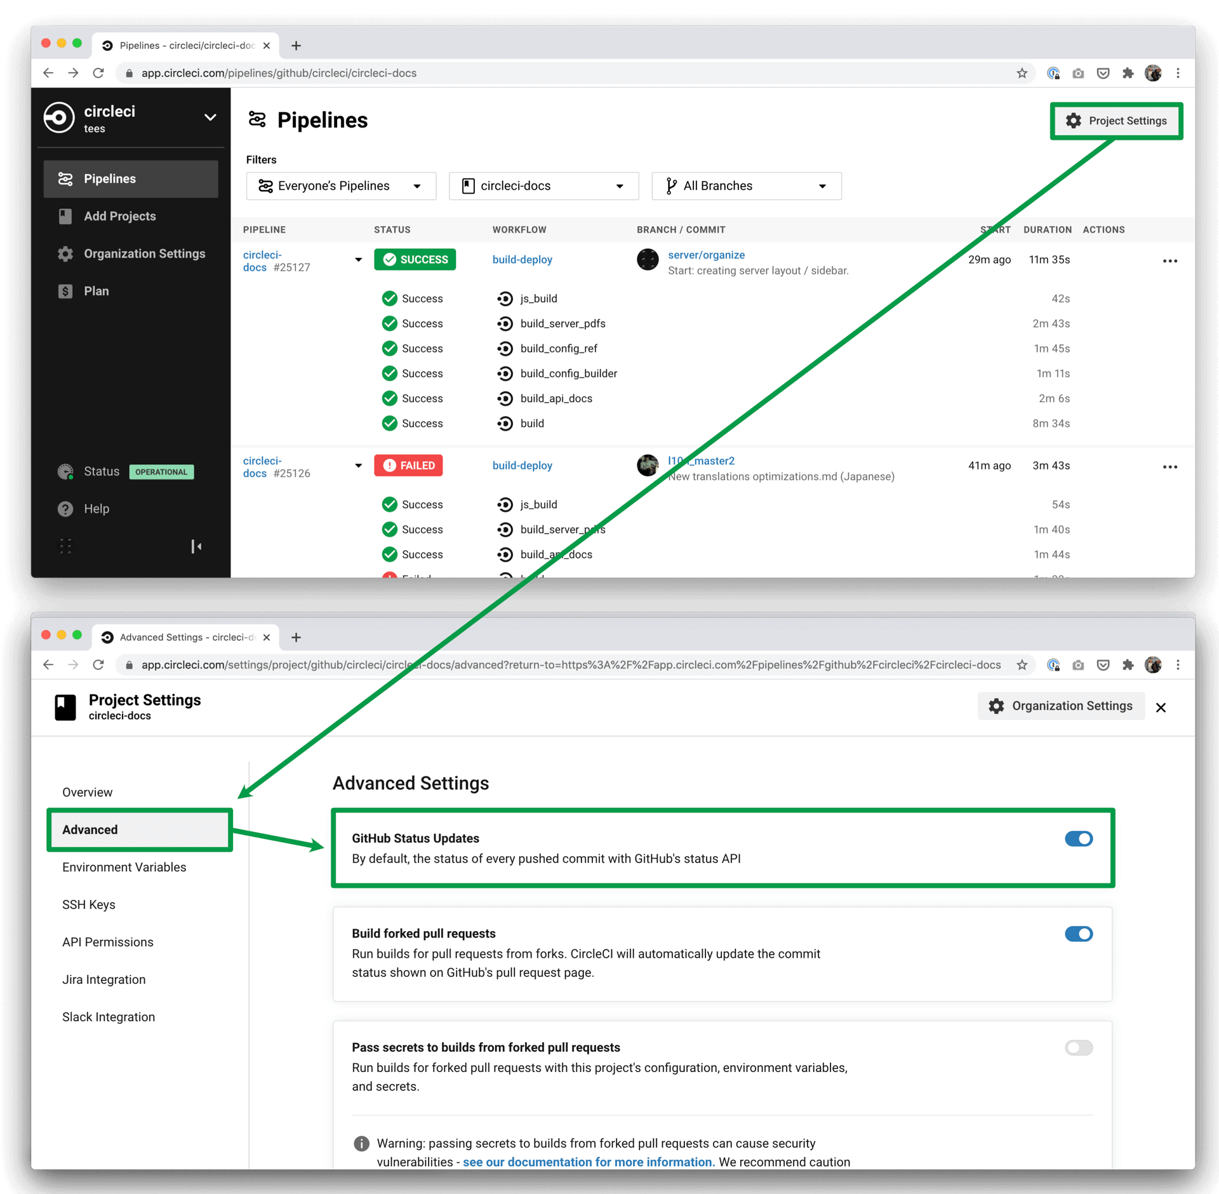The height and width of the screenshot is (1194, 1219).
Task: Open build-deploy workflow of pipeline #25126
Action: click(x=522, y=466)
